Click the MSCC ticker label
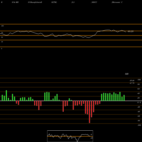This screenshot has height=142, width=142. pos(94,2)
